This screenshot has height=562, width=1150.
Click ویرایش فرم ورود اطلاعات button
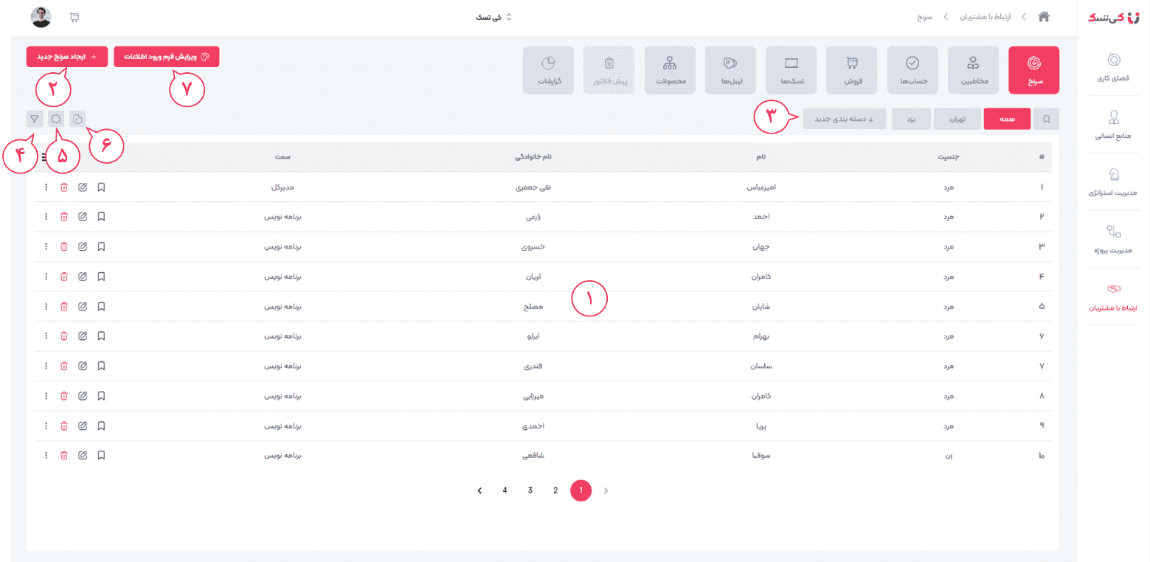point(167,57)
